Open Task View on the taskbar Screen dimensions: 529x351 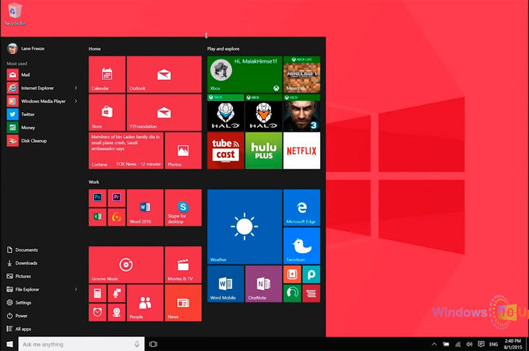point(153,344)
